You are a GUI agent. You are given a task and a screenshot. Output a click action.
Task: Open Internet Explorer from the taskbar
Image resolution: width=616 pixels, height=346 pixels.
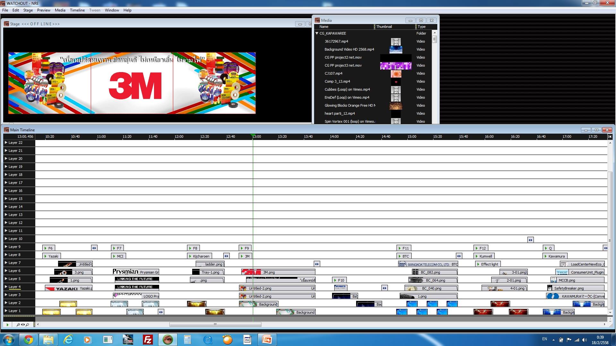(68, 340)
